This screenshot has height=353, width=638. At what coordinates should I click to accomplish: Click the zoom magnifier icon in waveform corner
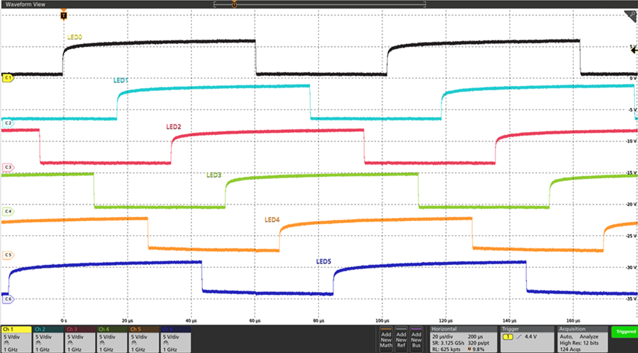(x=630, y=17)
